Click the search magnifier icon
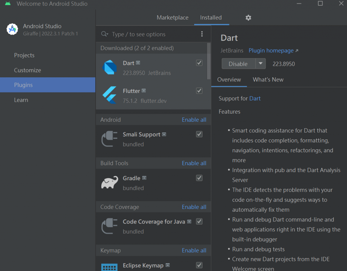This screenshot has width=347, height=271. pos(104,34)
